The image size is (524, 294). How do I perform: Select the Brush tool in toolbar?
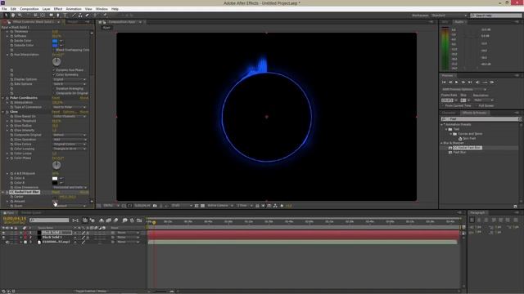click(74, 16)
